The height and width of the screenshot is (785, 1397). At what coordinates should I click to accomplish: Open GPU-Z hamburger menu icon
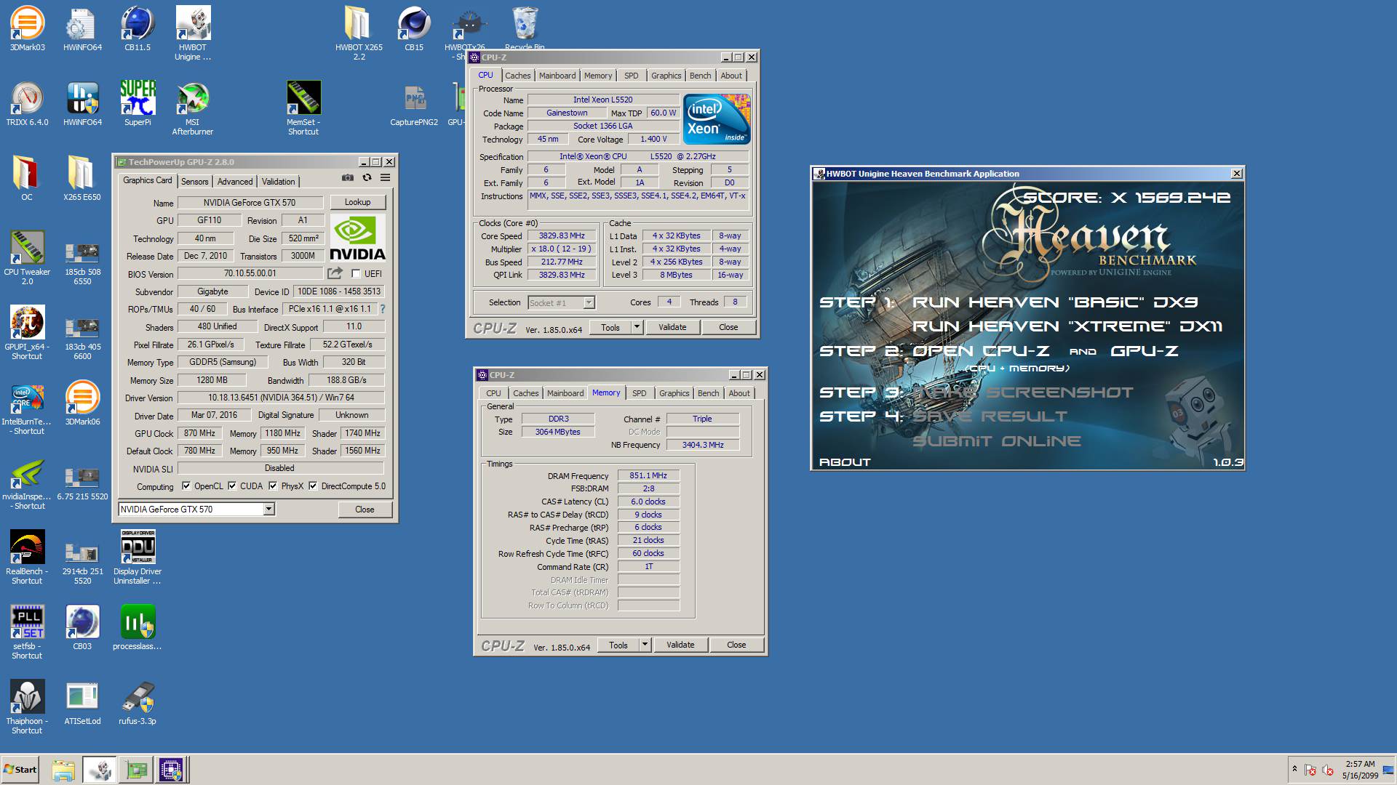tap(386, 178)
